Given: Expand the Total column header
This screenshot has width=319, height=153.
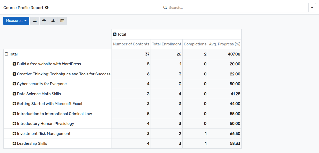Looking at the screenshot, I should point(120,34).
